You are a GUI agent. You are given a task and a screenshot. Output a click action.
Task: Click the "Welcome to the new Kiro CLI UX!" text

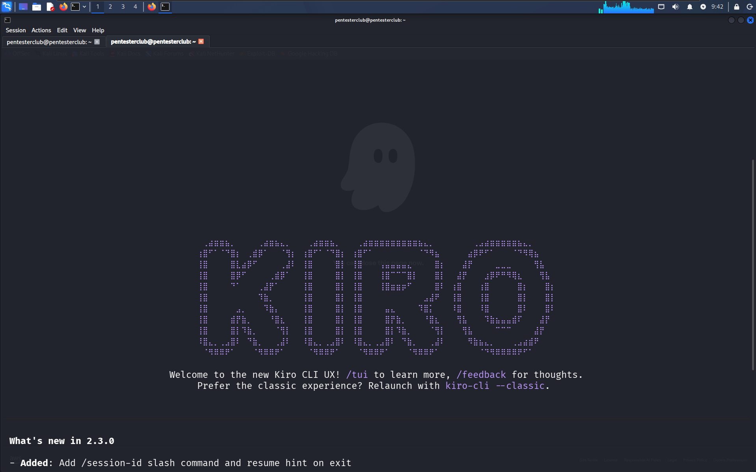[x=255, y=375]
